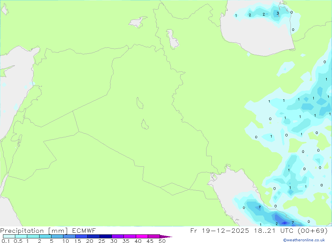Pick the 10–15 mm legend swatch
Screen dimensions: 332x243
69,236
